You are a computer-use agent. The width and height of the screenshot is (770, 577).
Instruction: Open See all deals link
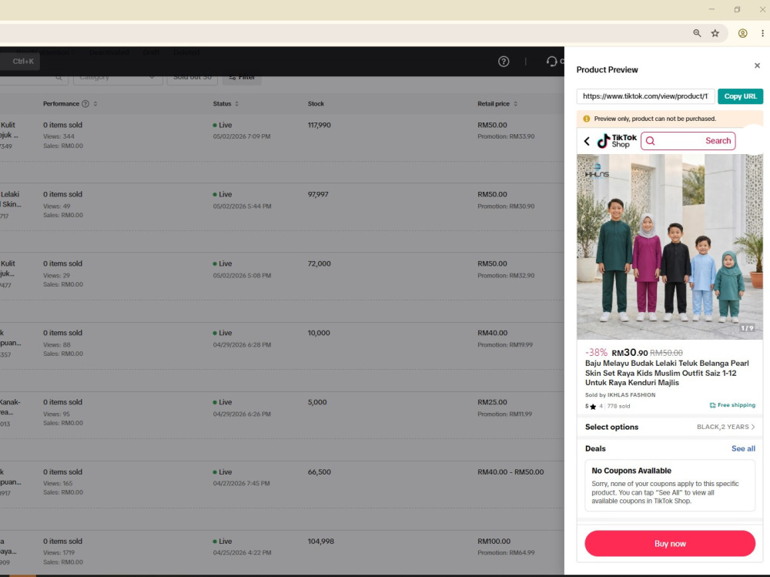743,448
